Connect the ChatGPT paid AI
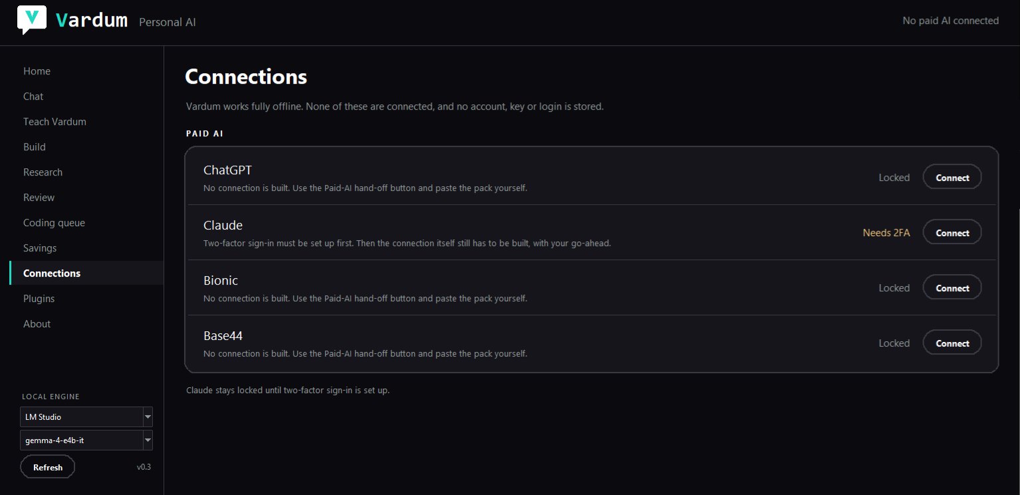 (x=952, y=178)
